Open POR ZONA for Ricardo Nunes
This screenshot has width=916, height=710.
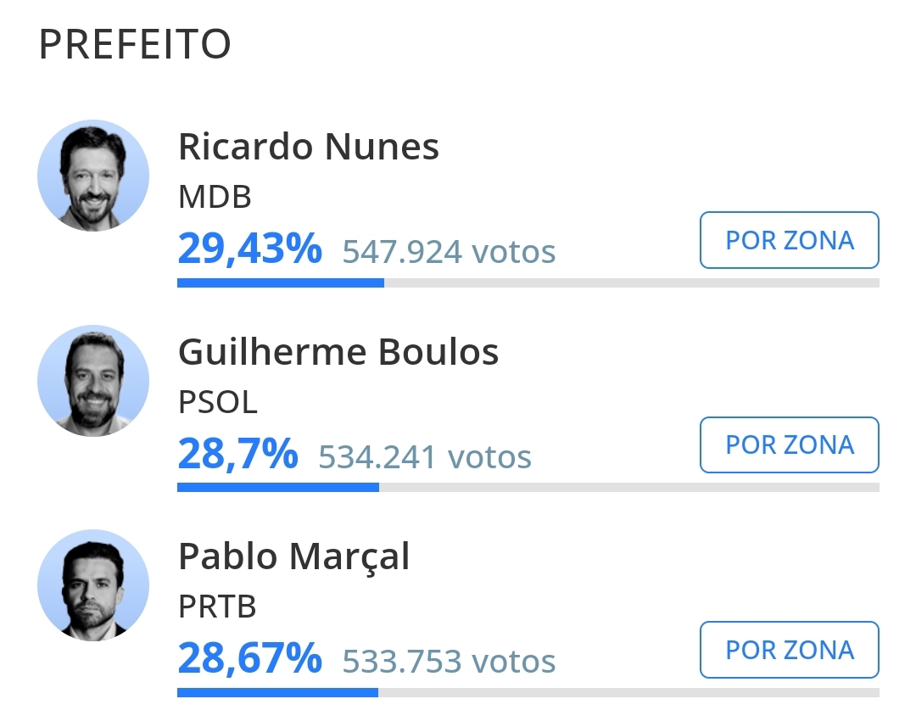coord(789,240)
